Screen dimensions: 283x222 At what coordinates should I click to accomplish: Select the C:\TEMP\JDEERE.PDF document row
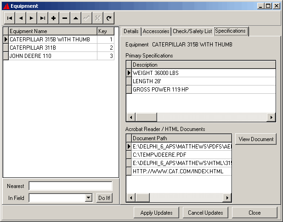181,155
